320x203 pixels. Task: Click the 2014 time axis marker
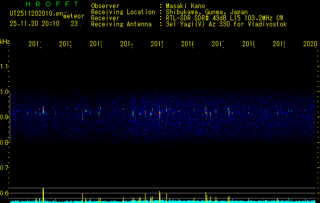pos(126,44)
